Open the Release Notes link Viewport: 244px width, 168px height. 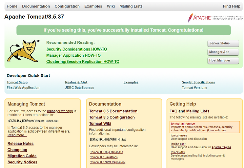coord(21,144)
